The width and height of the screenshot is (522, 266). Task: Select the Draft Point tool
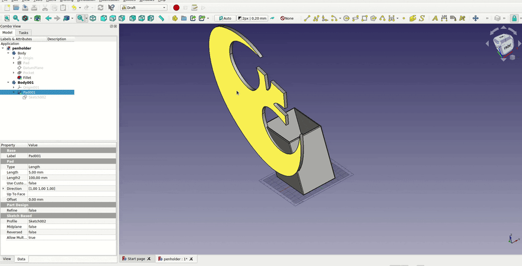pyautogui.click(x=404, y=18)
